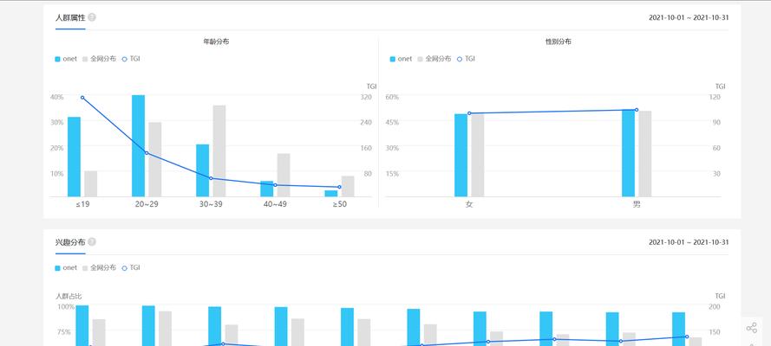771x346 pixels.
Task: Select the 人群属性 section tab
Action: [70, 17]
